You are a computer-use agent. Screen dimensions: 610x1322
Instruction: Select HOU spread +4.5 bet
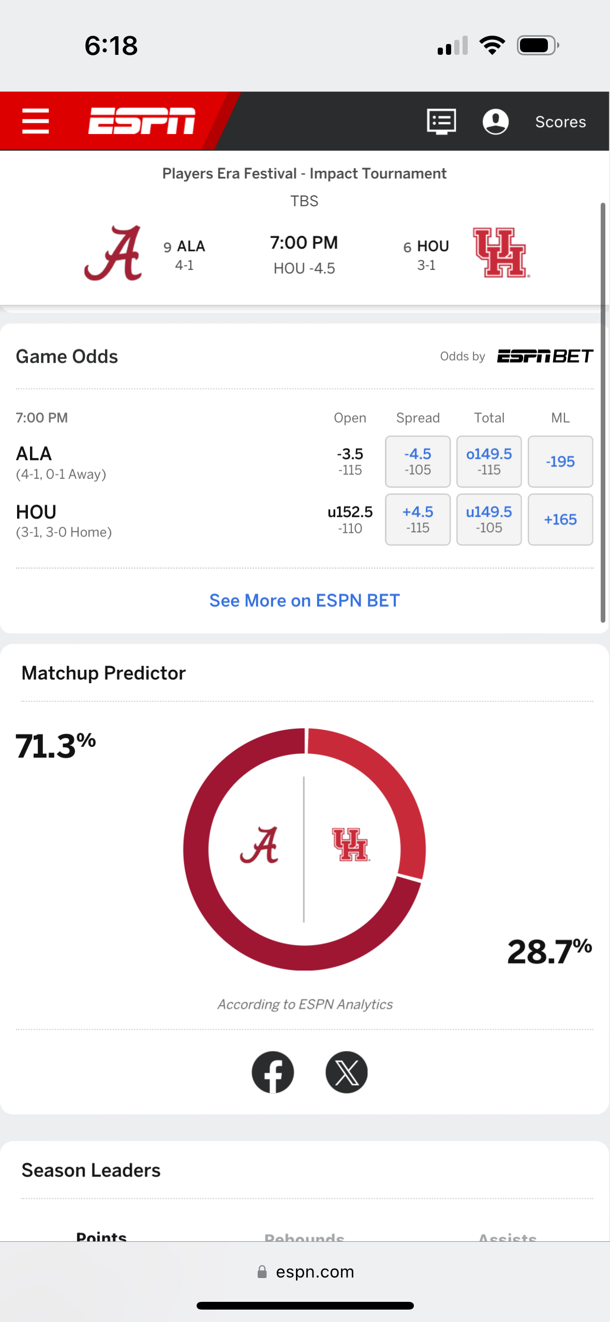point(418,519)
